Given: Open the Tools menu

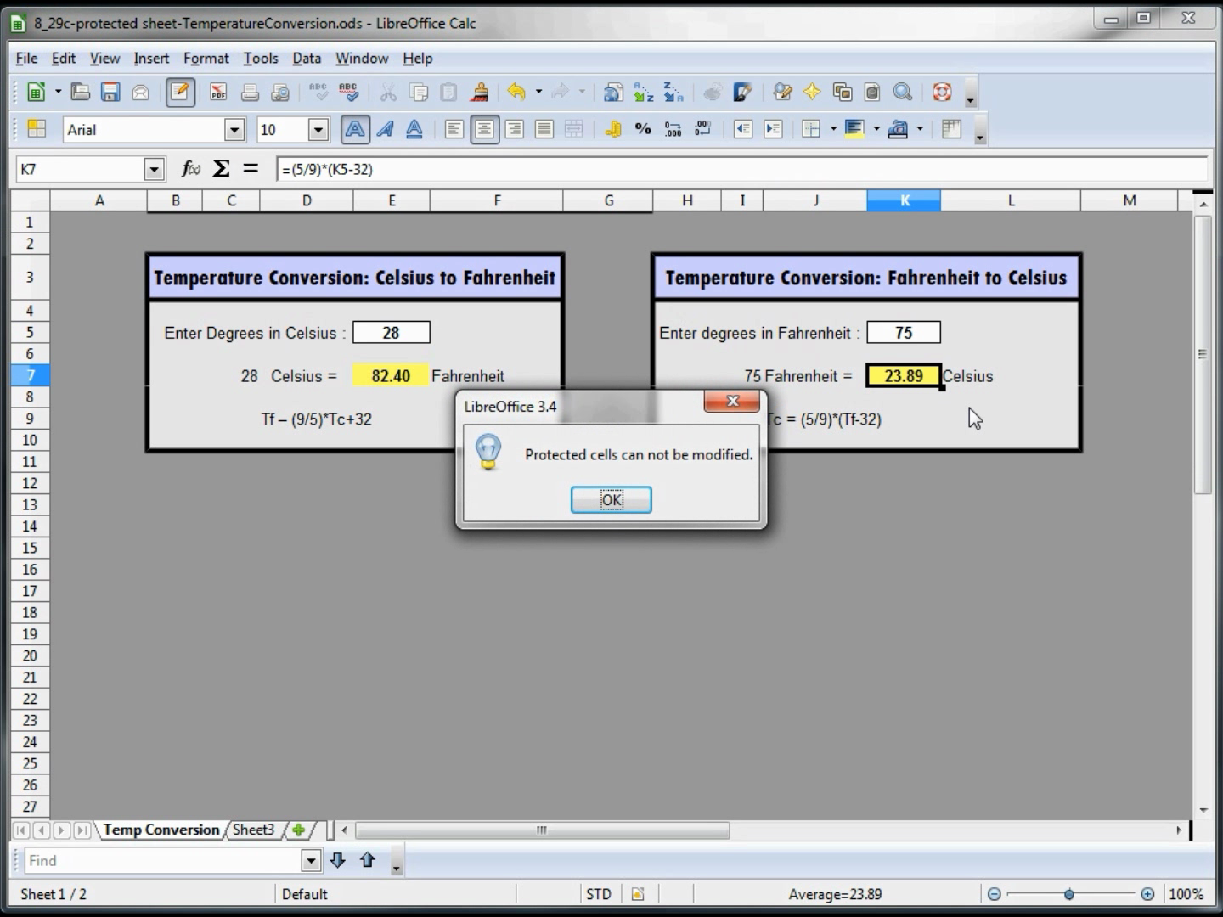Looking at the screenshot, I should click(x=260, y=58).
